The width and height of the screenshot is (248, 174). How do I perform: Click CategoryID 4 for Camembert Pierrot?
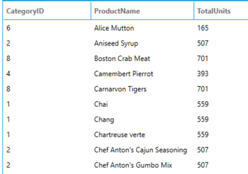pyautogui.click(x=8, y=74)
